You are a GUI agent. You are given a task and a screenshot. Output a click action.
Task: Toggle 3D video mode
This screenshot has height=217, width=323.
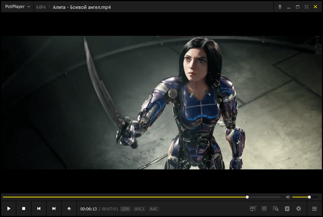264,209
